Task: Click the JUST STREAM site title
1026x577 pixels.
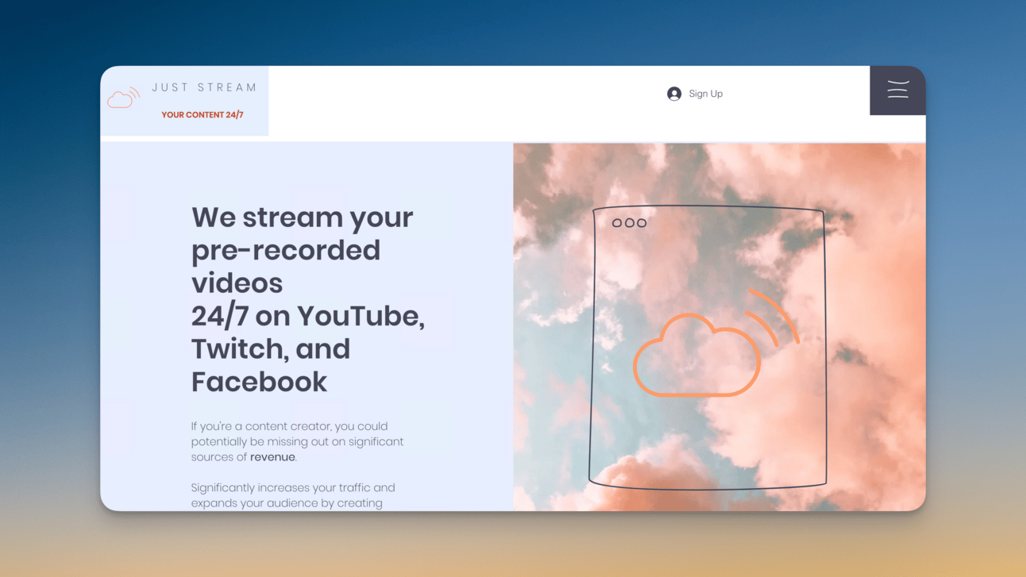Action: pyautogui.click(x=205, y=87)
